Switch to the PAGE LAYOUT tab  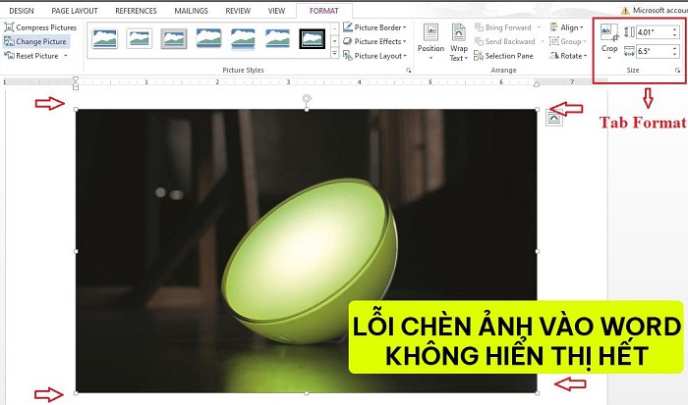click(75, 11)
